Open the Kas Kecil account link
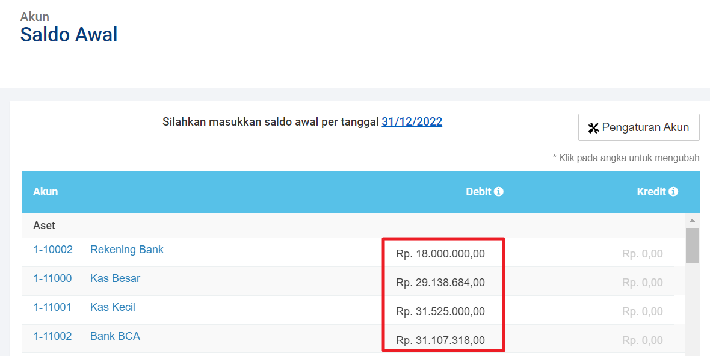 [x=113, y=307]
